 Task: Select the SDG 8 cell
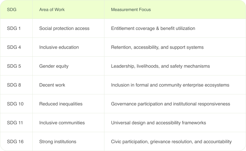[x=14, y=85]
